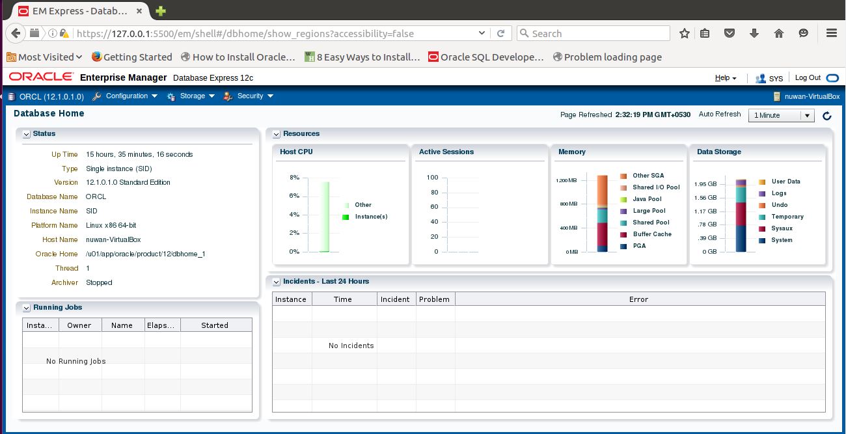
Task: Click the browser Search box
Action: pos(593,33)
